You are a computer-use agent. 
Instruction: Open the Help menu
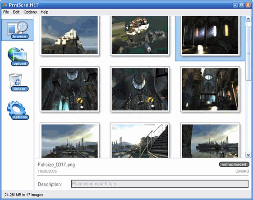(x=44, y=12)
